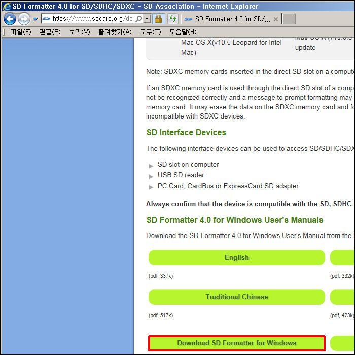Download the English user's manual
355x355 pixels.
tap(237, 257)
